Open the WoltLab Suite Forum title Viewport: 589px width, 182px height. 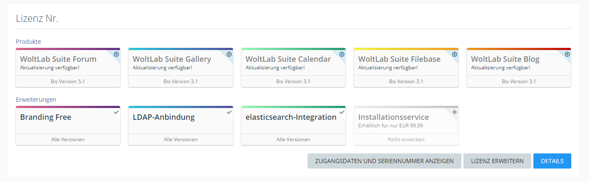click(58, 59)
